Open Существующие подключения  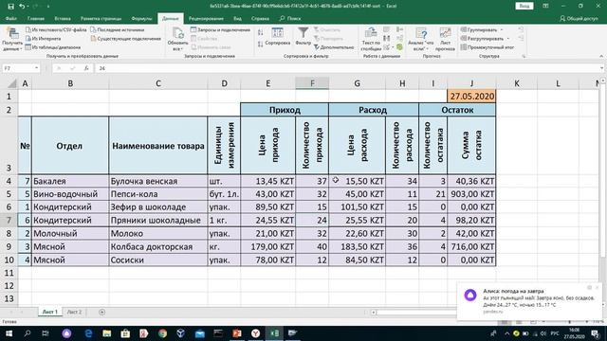[x=126, y=39]
